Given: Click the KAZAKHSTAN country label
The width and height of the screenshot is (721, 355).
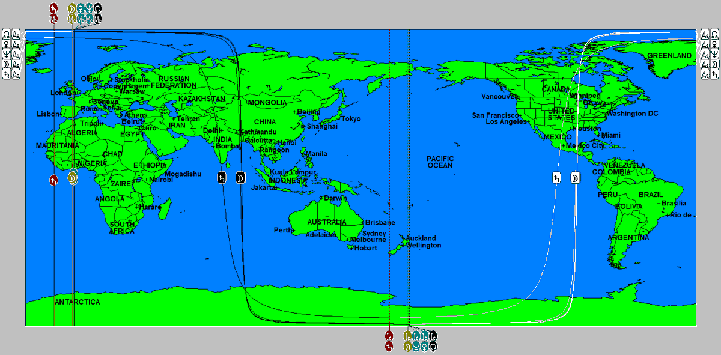Looking at the screenshot, I should (x=202, y=99).
